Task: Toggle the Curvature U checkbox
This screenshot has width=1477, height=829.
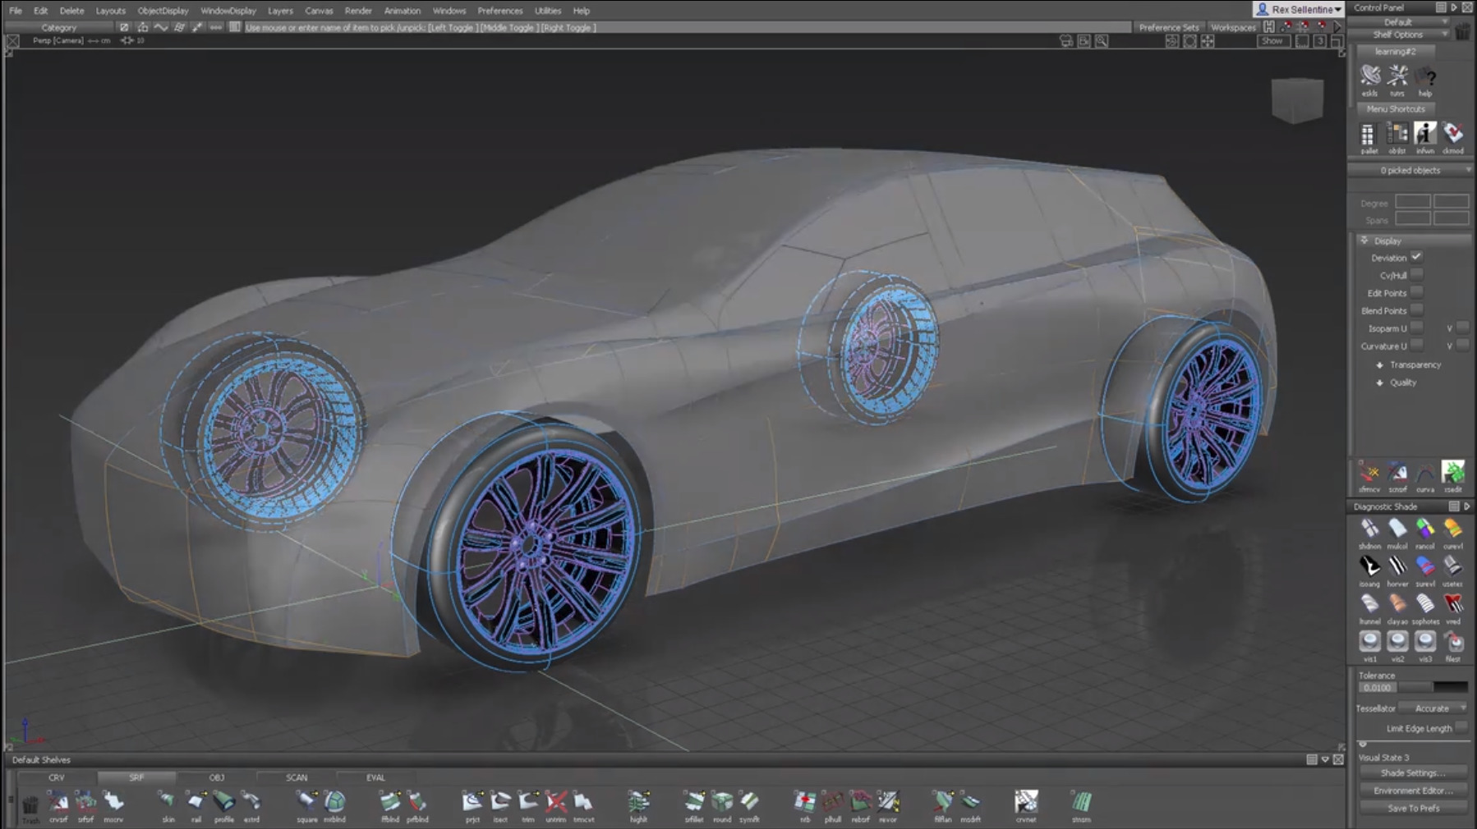Action: pyautogui.click(x=1416, y=346)
